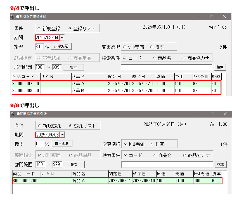Click the app icon in the 9/6 window title bar
Viewport: 232px width, 205px height.
click(x=13, y=114)
